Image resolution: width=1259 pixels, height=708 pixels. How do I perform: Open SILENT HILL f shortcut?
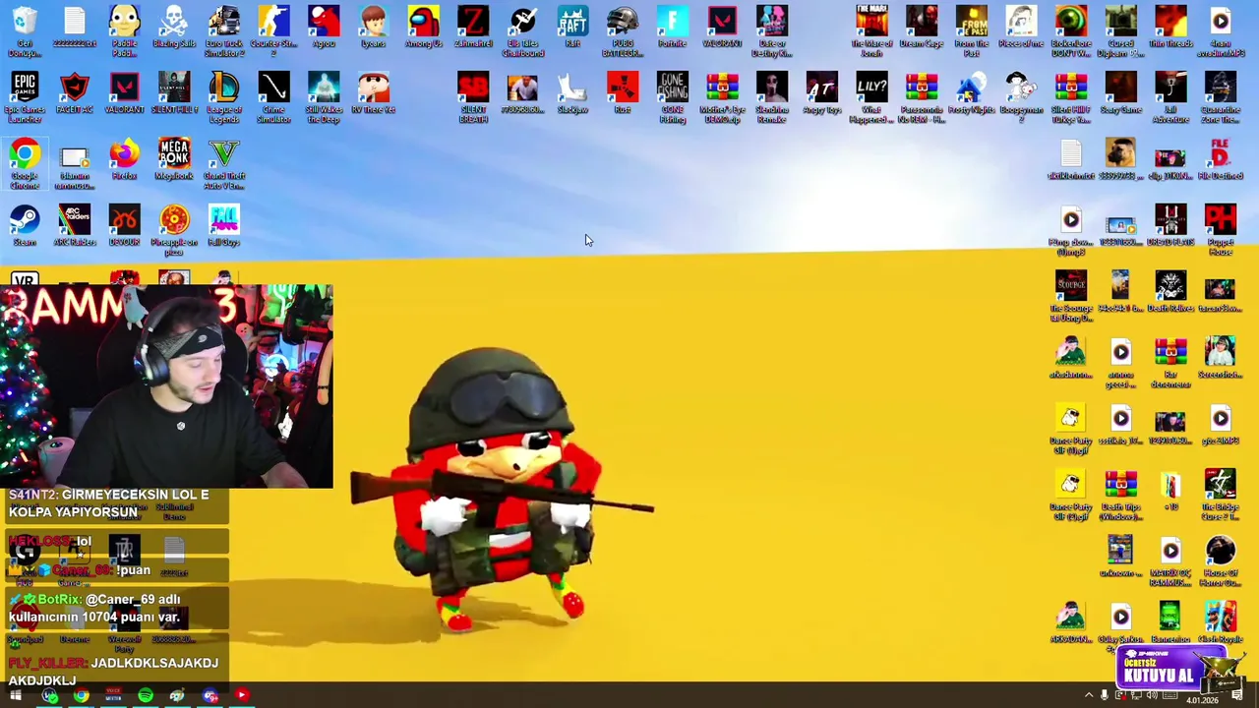[x=174, y=93]
